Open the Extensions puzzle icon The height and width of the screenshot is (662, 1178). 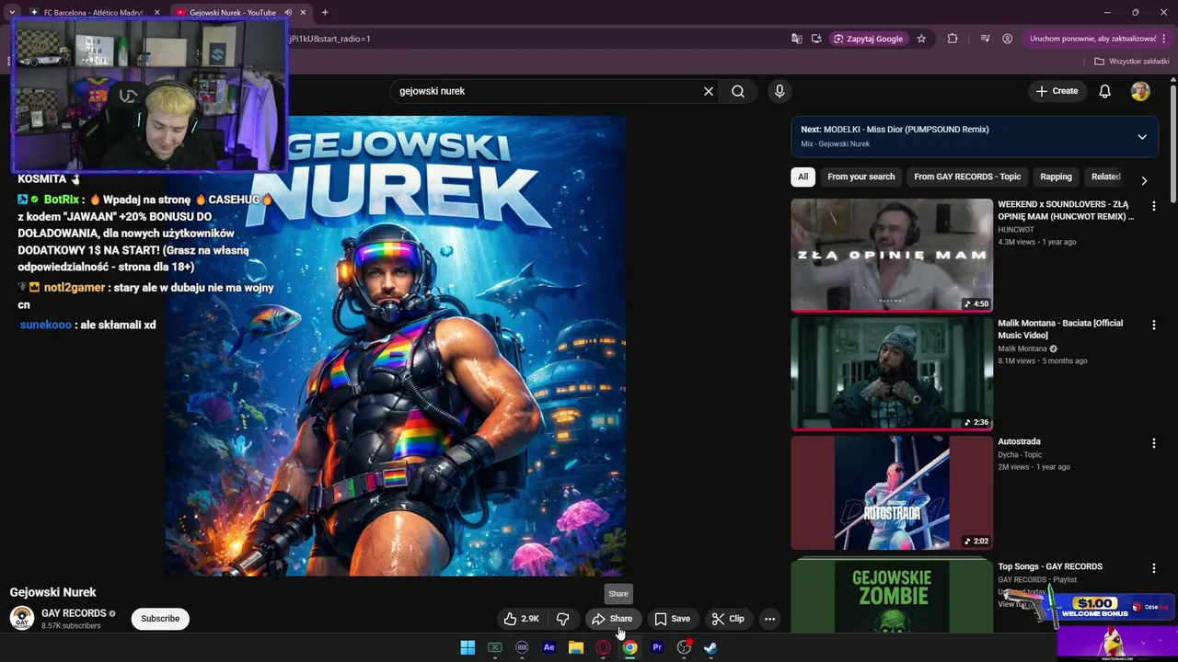953,39
